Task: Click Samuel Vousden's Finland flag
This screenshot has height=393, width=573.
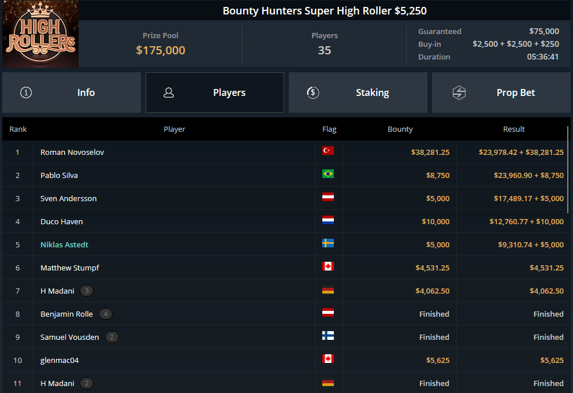Action: (x=328, y=336)
